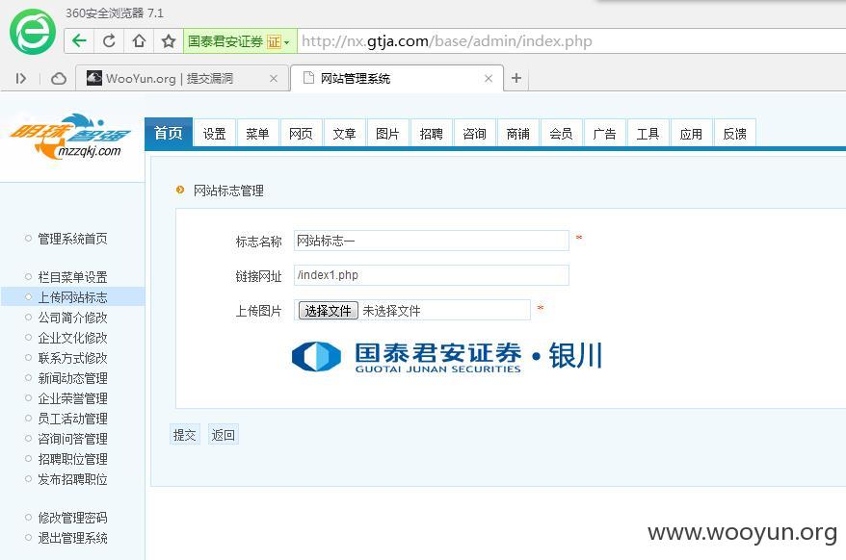Select the 工具 navigation tab
Screen dimensions: 846x560
point(648,133)
